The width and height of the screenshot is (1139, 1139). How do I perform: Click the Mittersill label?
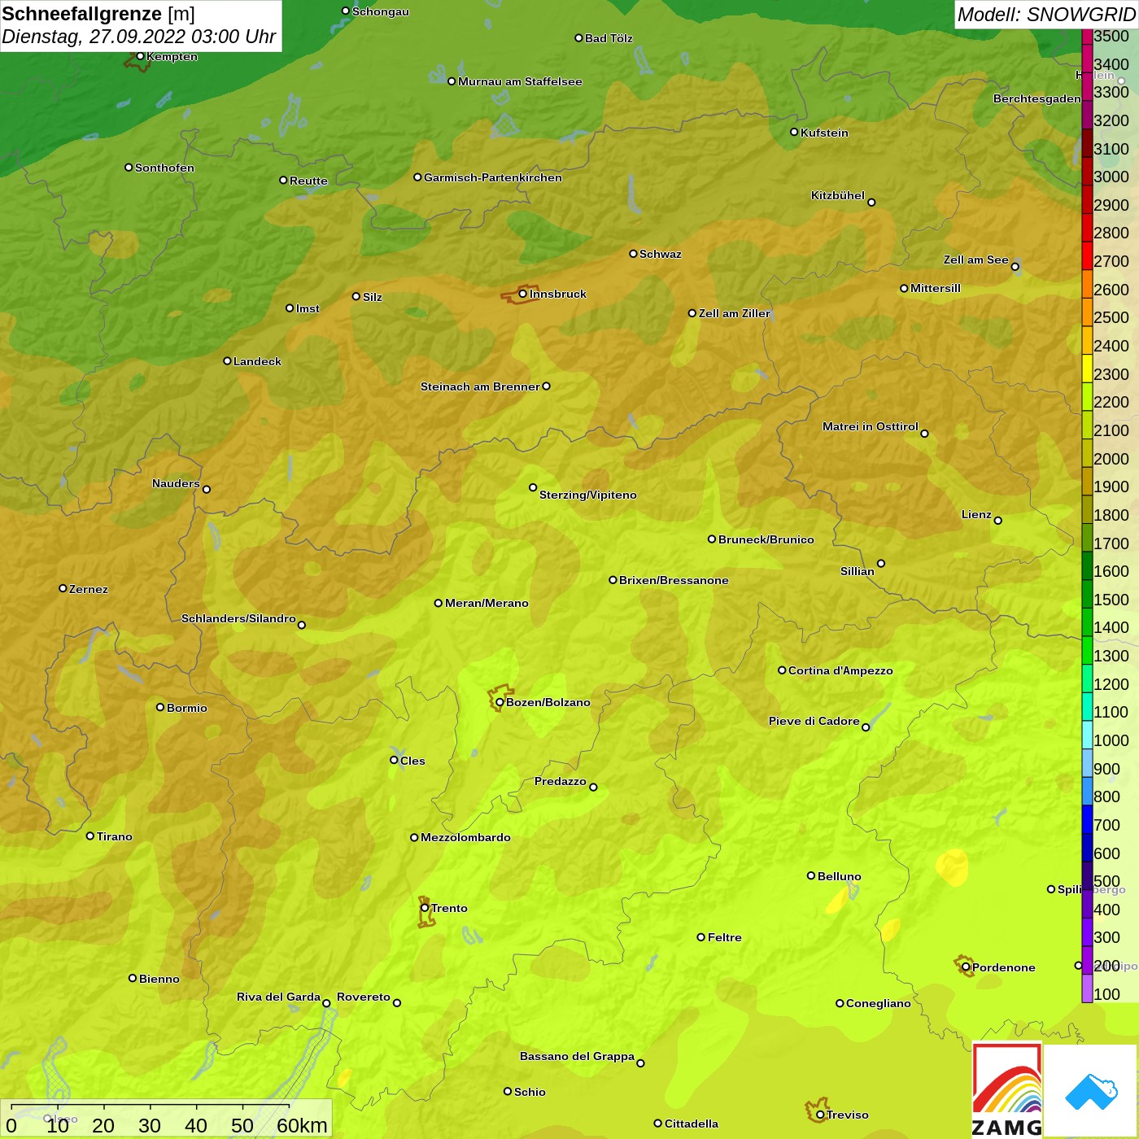coord(936,288)
